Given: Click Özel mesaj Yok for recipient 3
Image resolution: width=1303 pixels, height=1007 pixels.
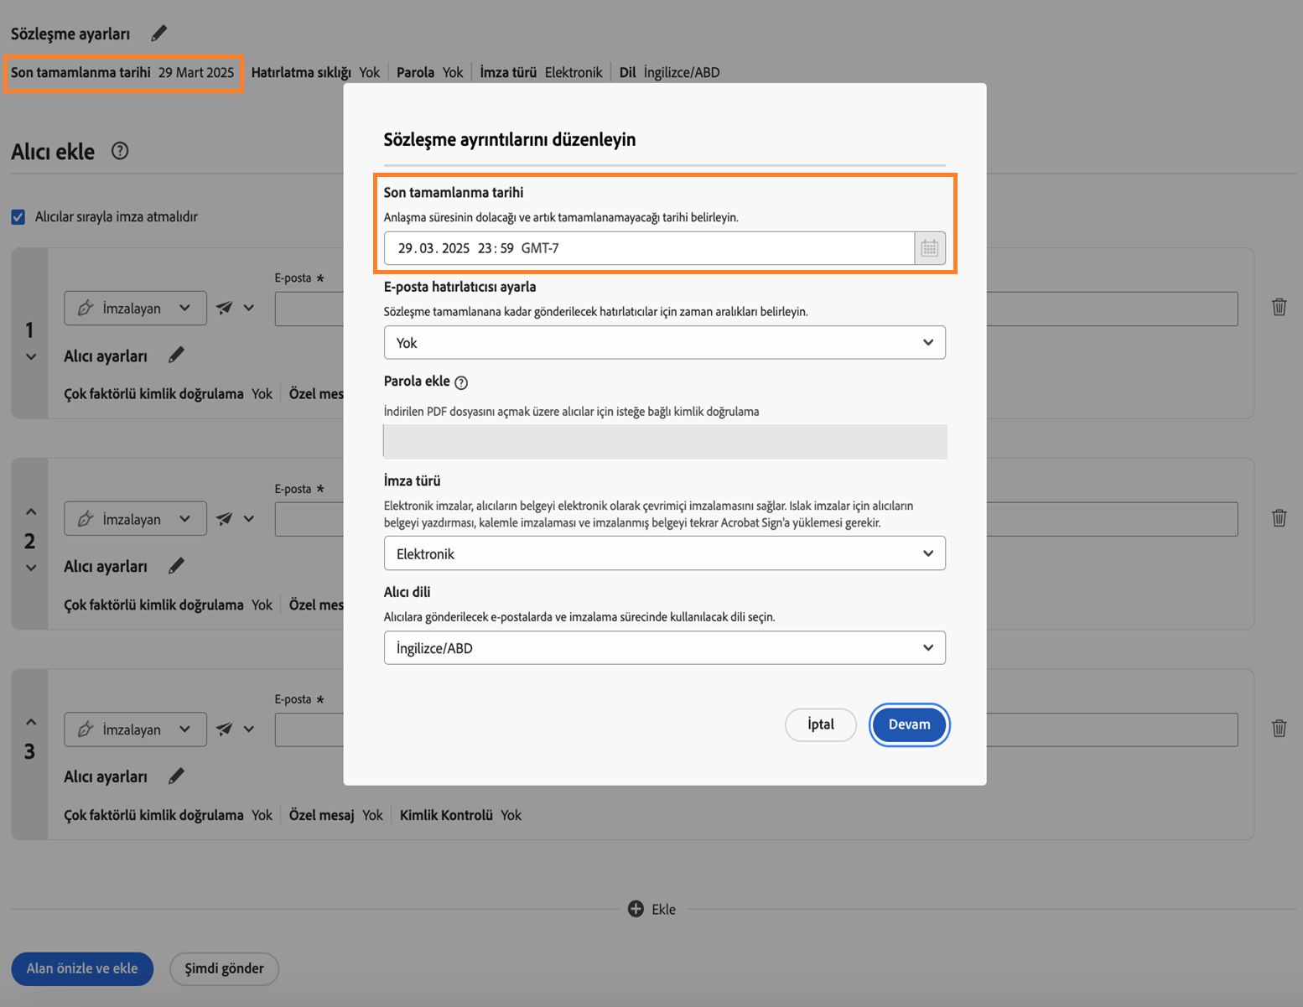Looking at the screenshot, I should 335,815.
